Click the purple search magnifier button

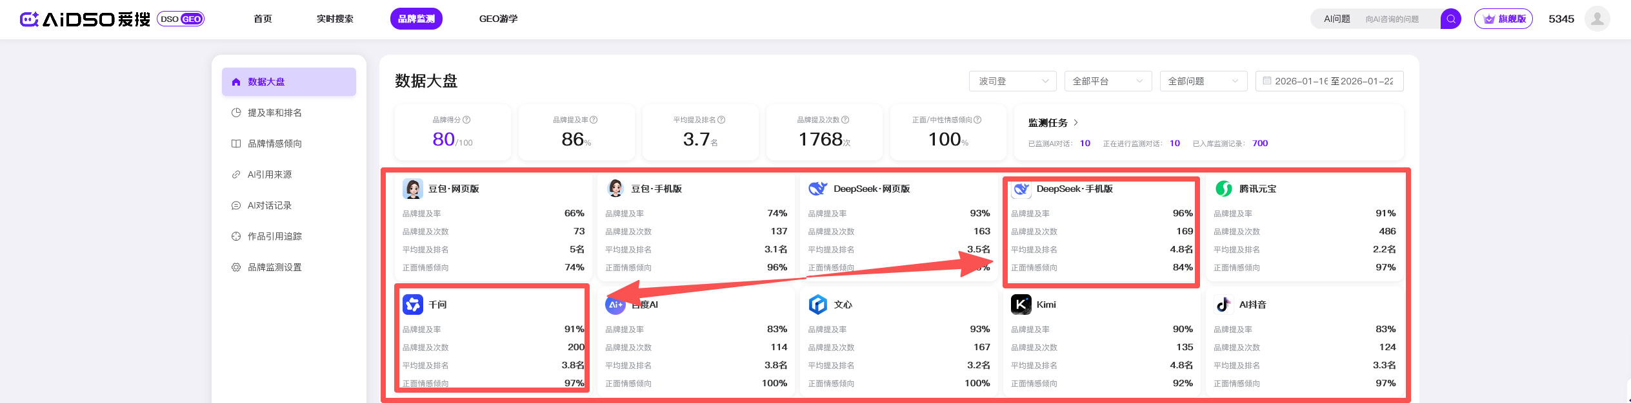coord(1450,19)
